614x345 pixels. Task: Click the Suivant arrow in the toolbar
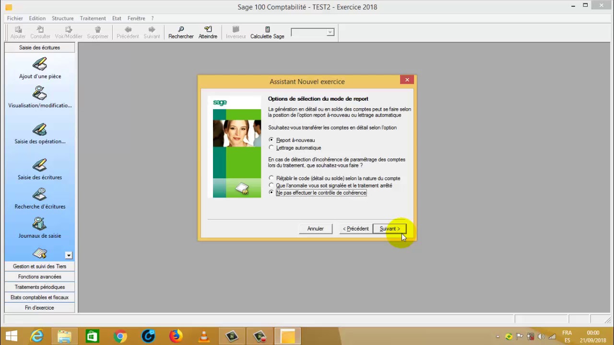[x=152, y=33]
